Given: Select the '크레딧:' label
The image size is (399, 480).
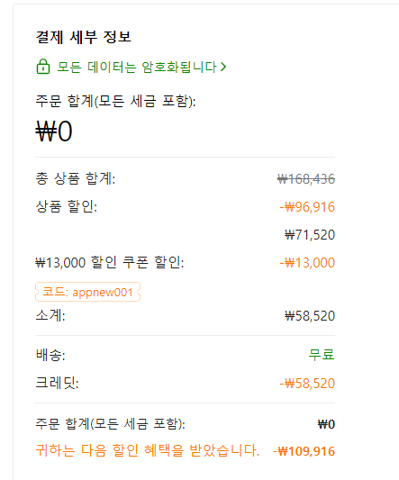Looking at the screenshot, I should pos(57,383).
